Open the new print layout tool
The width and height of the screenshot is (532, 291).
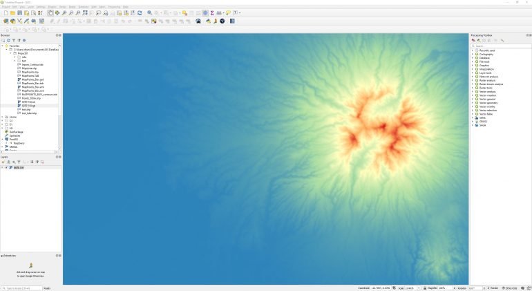pyautogui.click(x=26, y=13)
